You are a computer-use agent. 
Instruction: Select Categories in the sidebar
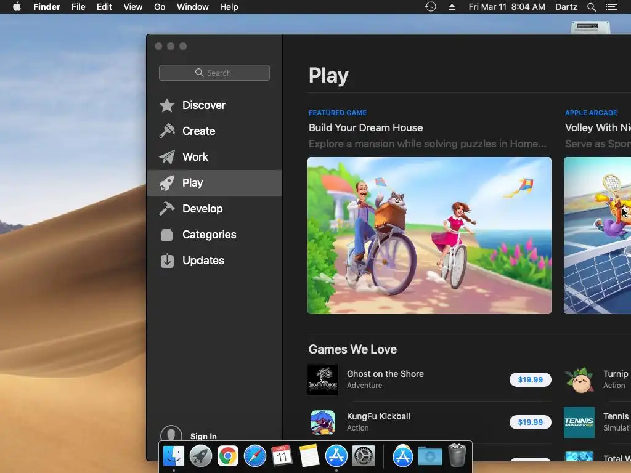coord(214,235)
